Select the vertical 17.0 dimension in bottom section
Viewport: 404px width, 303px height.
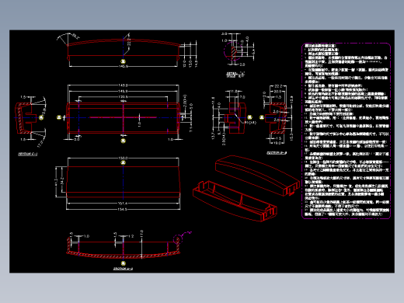coord(141,235)
